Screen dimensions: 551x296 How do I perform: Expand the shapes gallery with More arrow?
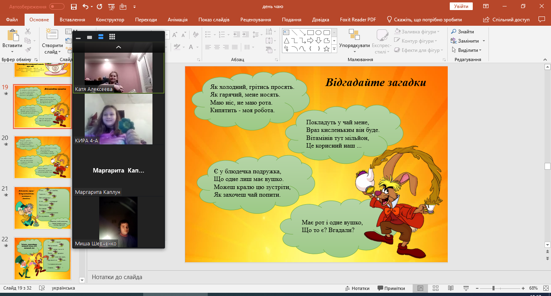pyautogui.click(x=334, y=49)
